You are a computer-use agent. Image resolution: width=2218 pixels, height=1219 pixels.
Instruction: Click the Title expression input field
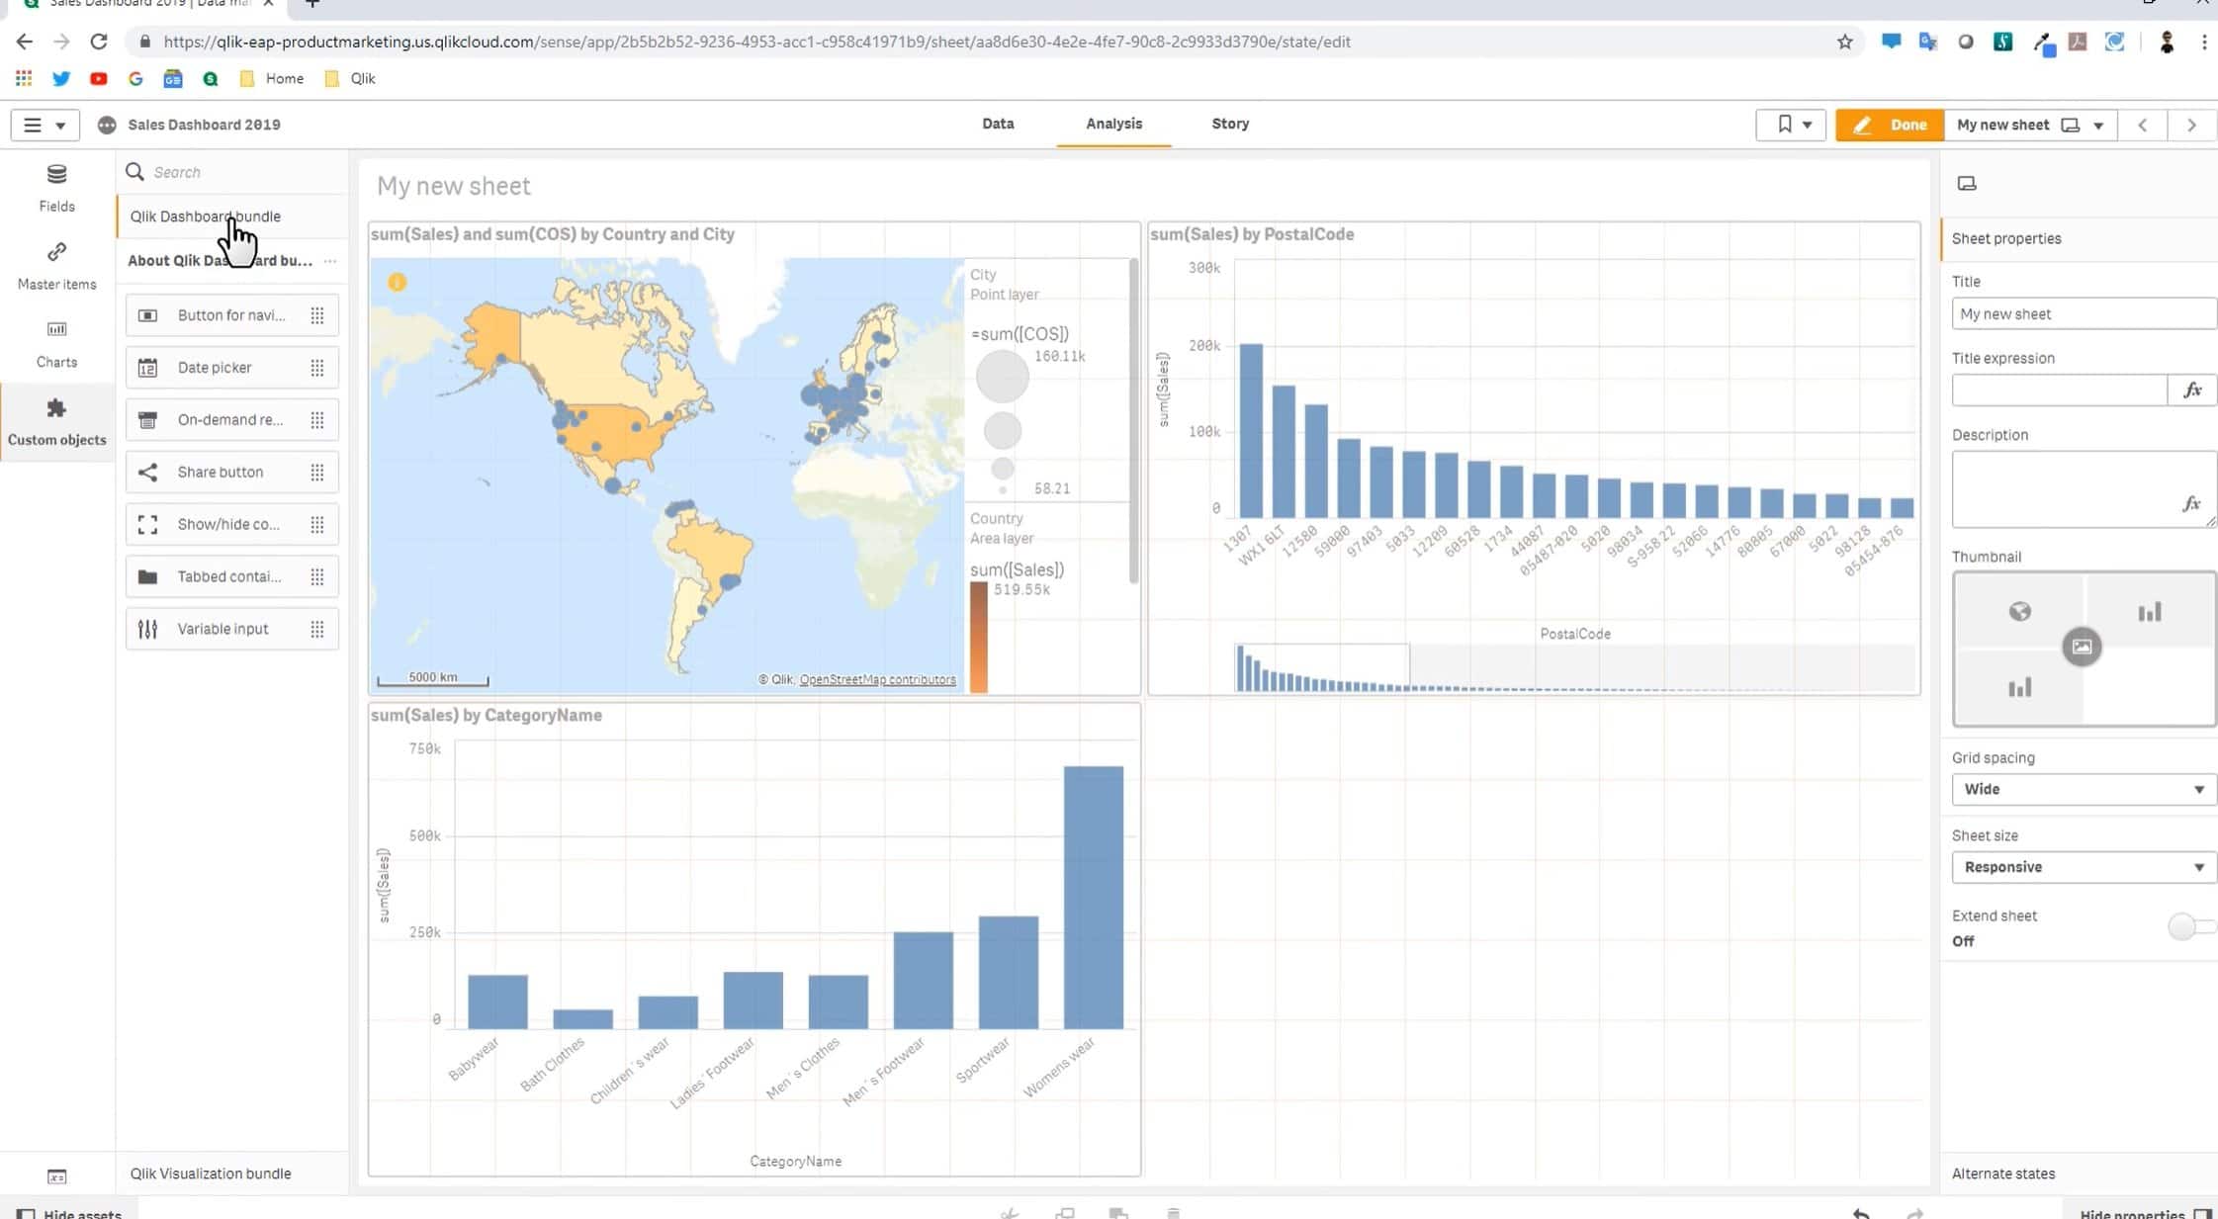[x=2060, y=391]
